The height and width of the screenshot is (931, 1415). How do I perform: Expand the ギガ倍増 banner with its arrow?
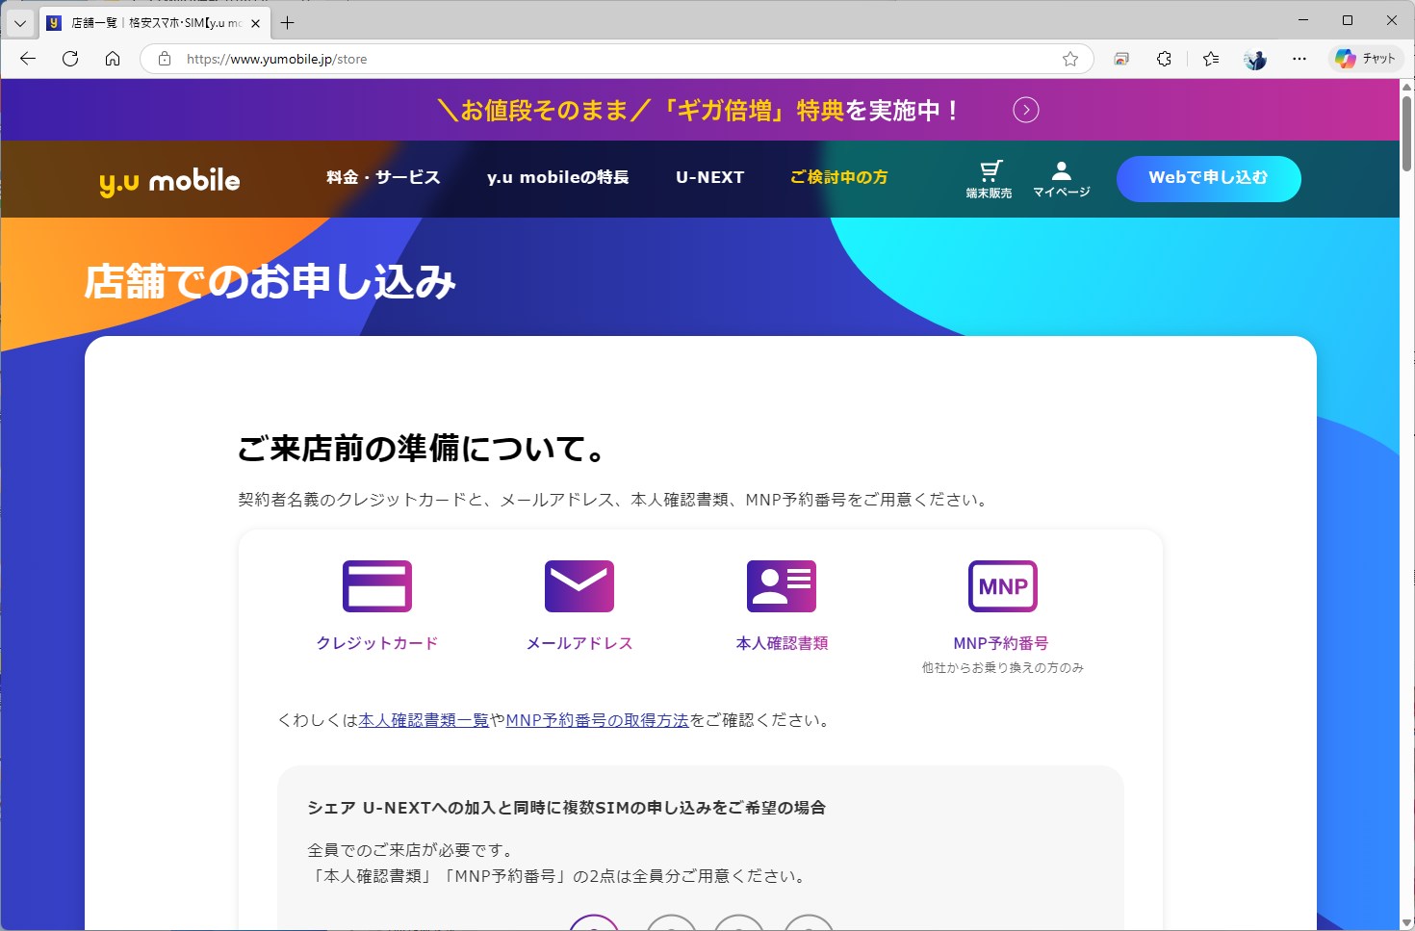(x=1026, y=110)
